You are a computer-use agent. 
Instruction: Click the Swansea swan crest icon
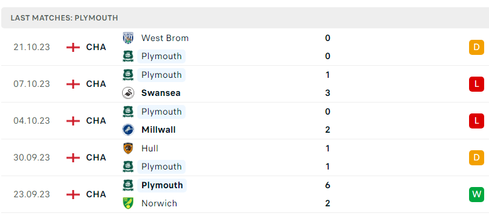(128, 93)
